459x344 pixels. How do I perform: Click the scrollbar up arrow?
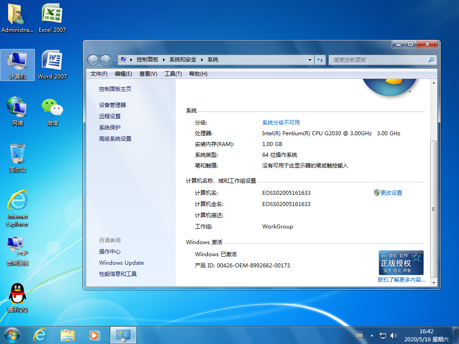[x=434, y=83]
